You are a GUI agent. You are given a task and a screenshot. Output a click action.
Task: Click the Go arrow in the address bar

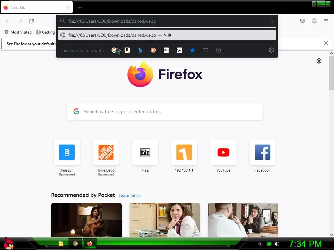click(271, 21)
